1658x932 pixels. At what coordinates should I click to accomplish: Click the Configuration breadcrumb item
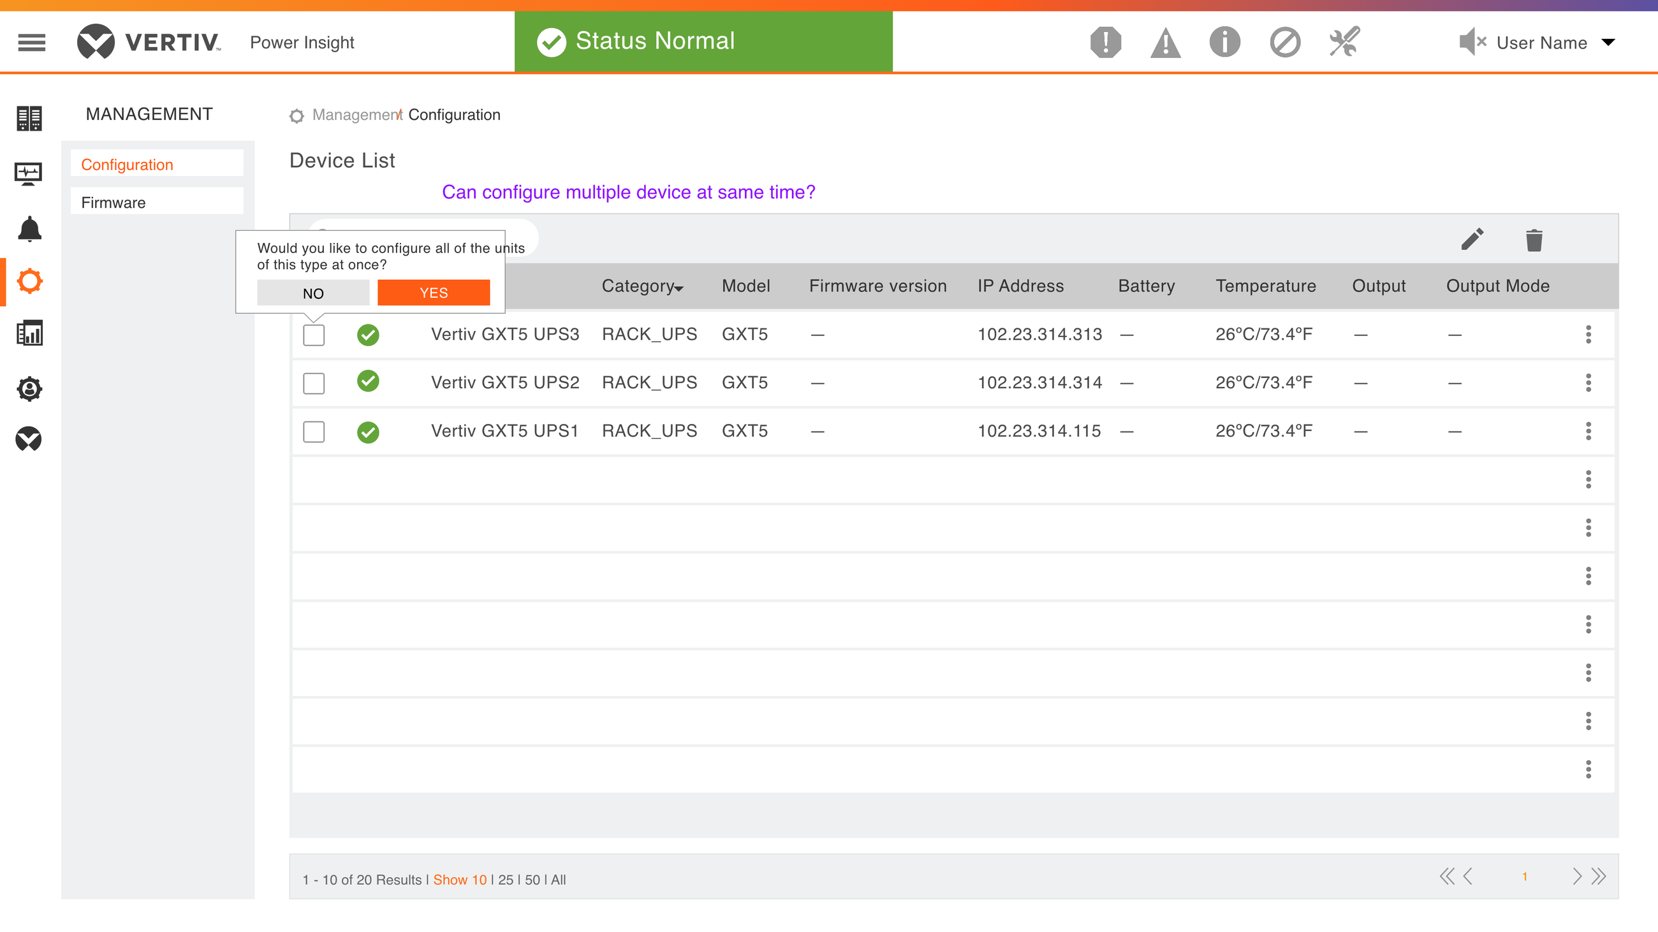(455, 115)
